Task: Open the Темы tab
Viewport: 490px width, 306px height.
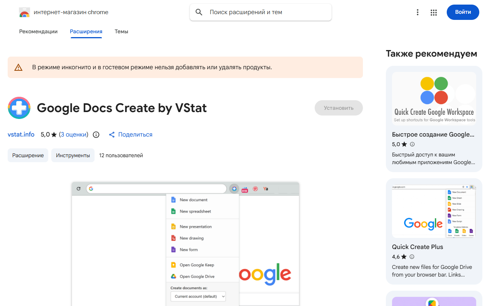Action: click(121, 31)
